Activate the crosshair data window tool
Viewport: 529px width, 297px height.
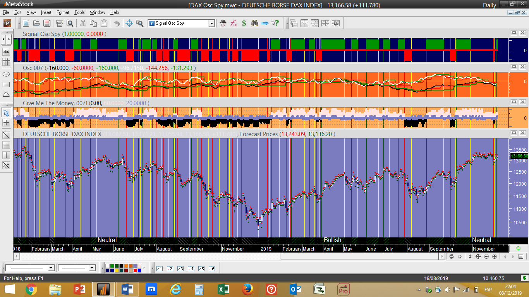(130, 23)
